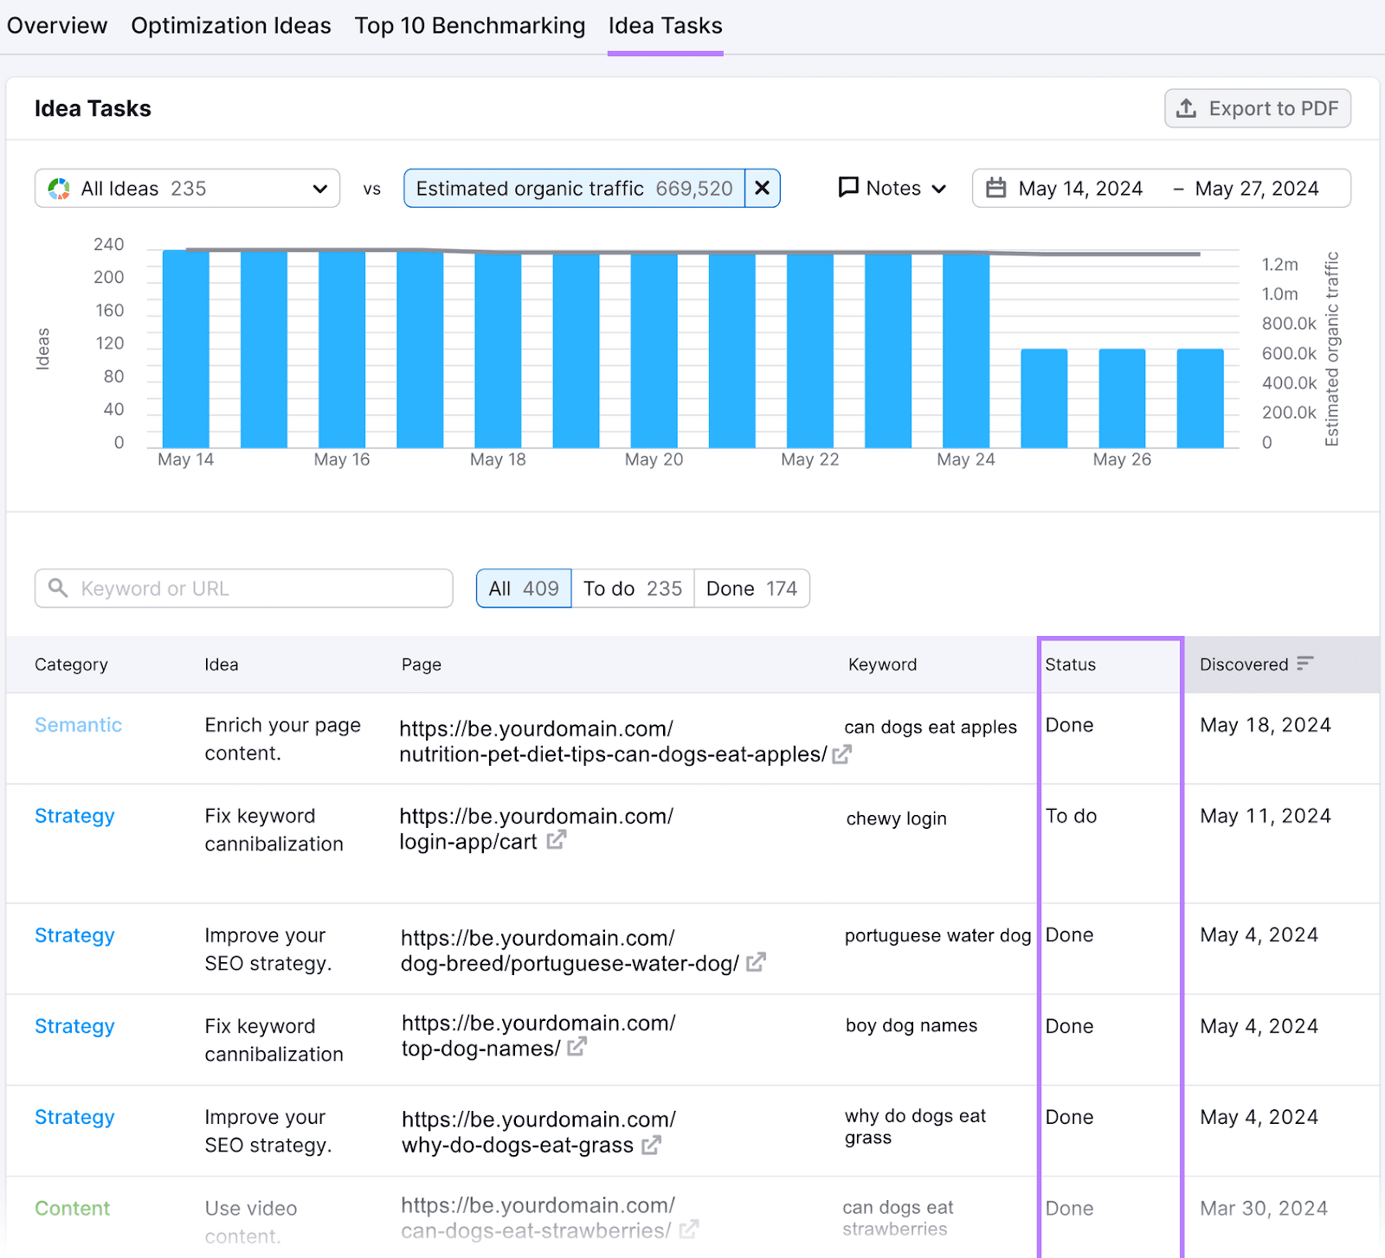Image resolution: width=1385 pixels, height=1258 pixels.
Task: Sort the table using the Discovered sort icon
Action: point(1305,664)
